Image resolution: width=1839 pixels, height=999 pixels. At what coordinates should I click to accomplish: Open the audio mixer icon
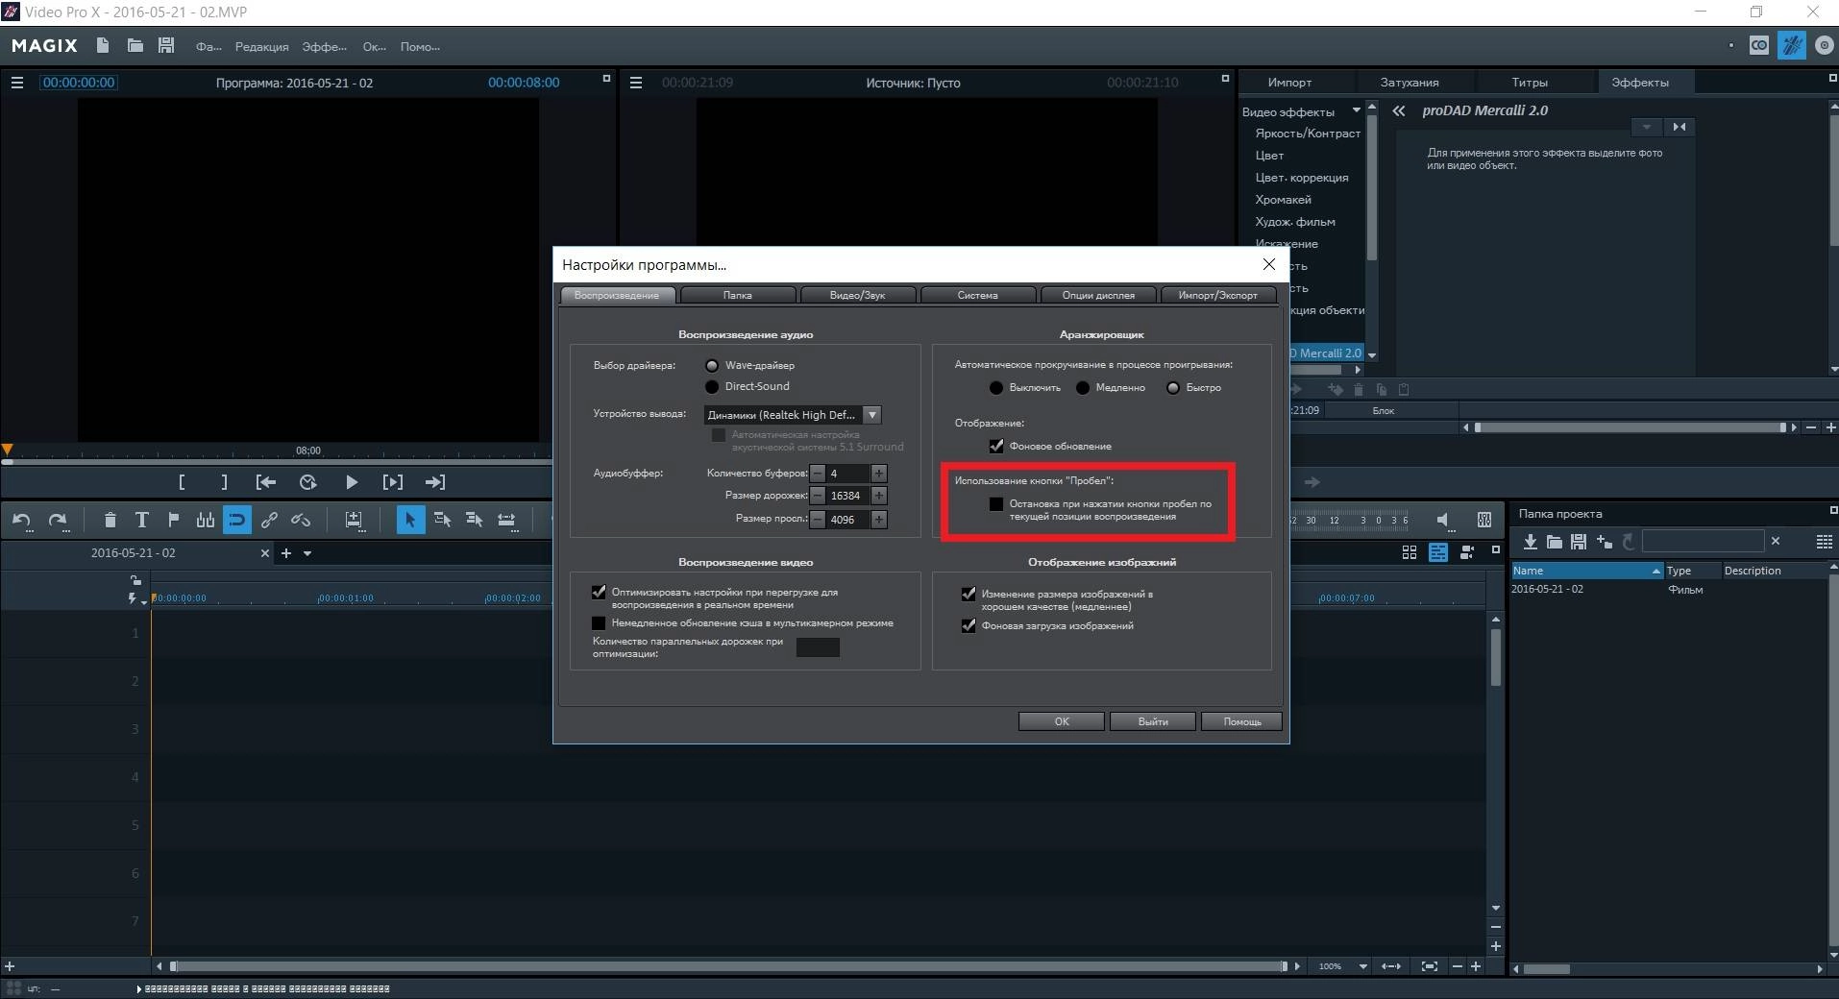click(1484, 520)
